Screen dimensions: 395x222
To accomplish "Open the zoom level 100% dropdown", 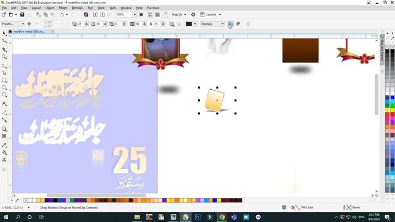I will (x=135, y=15).
